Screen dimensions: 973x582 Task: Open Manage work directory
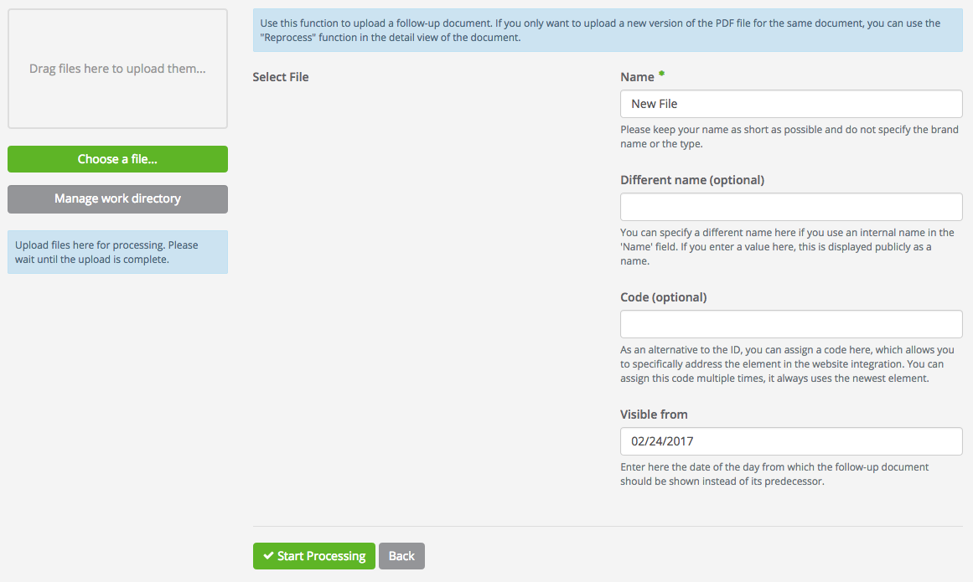click(x=117, y=198)
